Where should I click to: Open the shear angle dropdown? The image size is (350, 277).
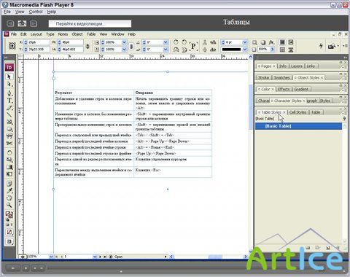[x=166, y=50]
